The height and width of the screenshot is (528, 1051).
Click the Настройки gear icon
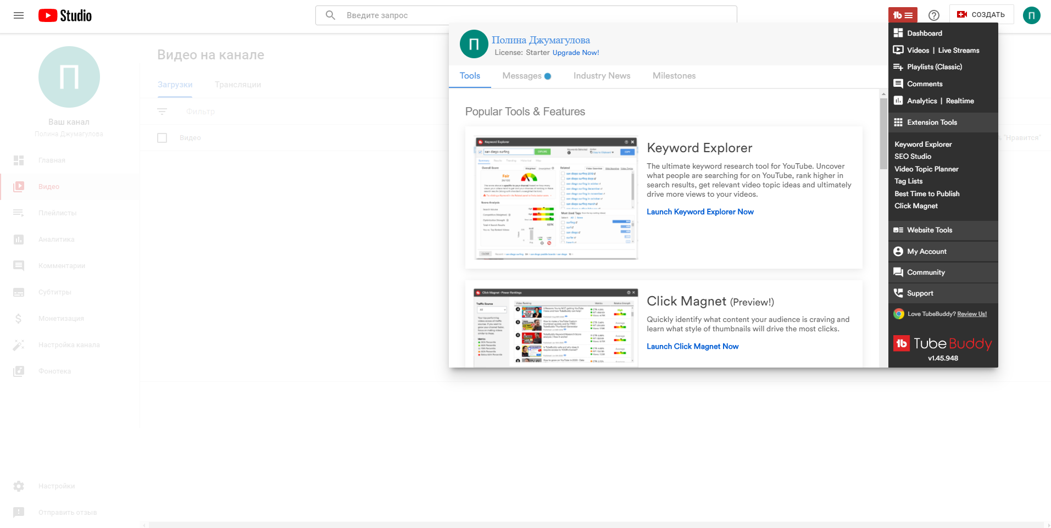click(x=19, y=486)
